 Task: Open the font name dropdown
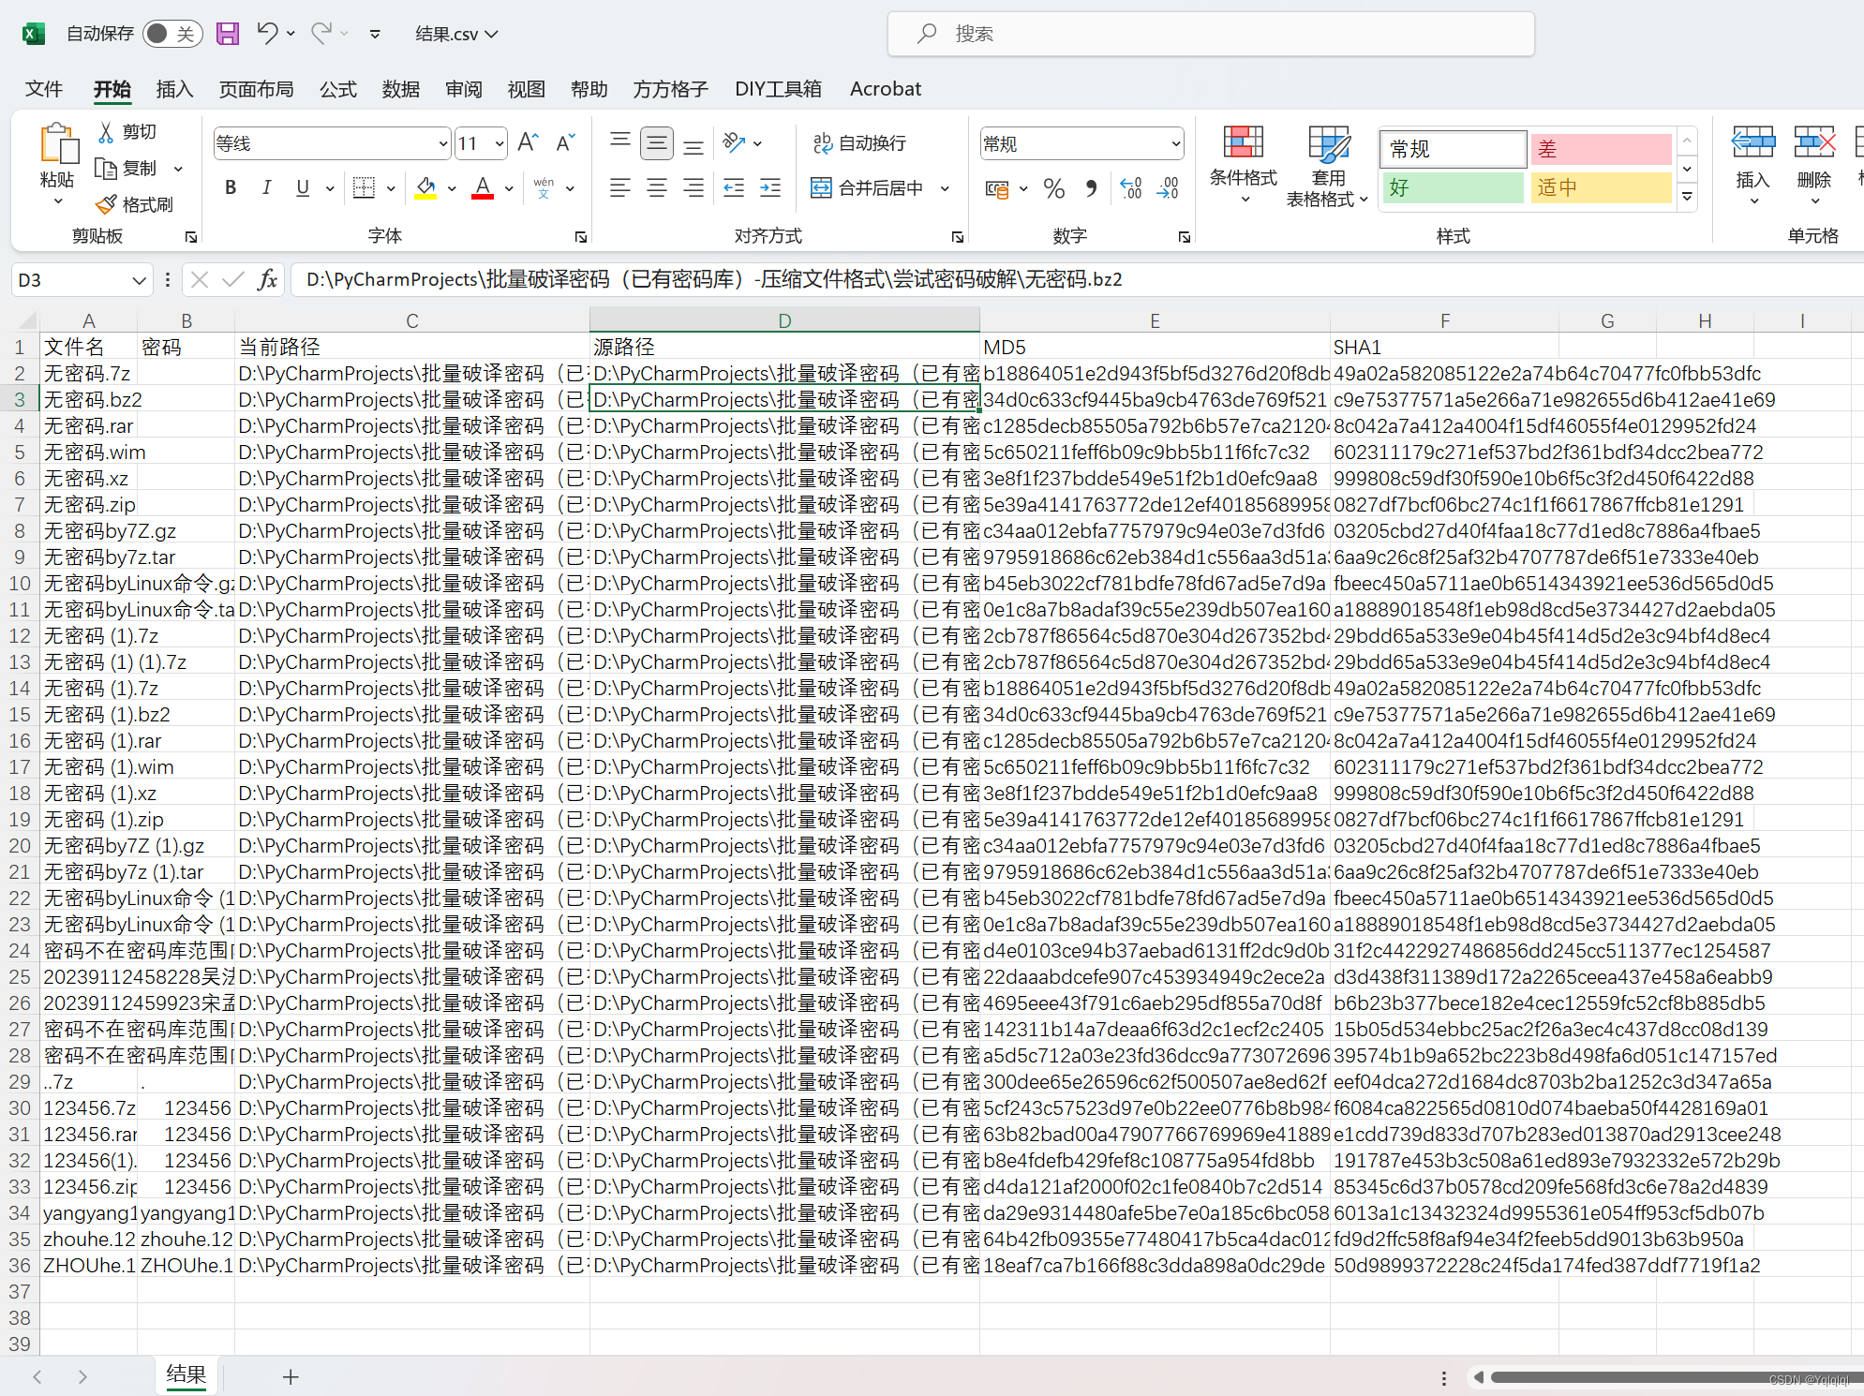pos(442,143)
